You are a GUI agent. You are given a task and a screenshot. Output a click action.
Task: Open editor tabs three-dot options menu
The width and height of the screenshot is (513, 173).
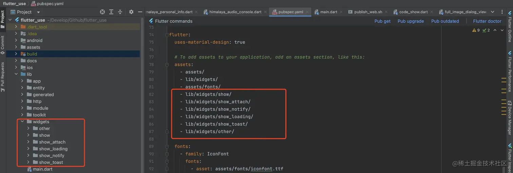[x=502, y=12]
